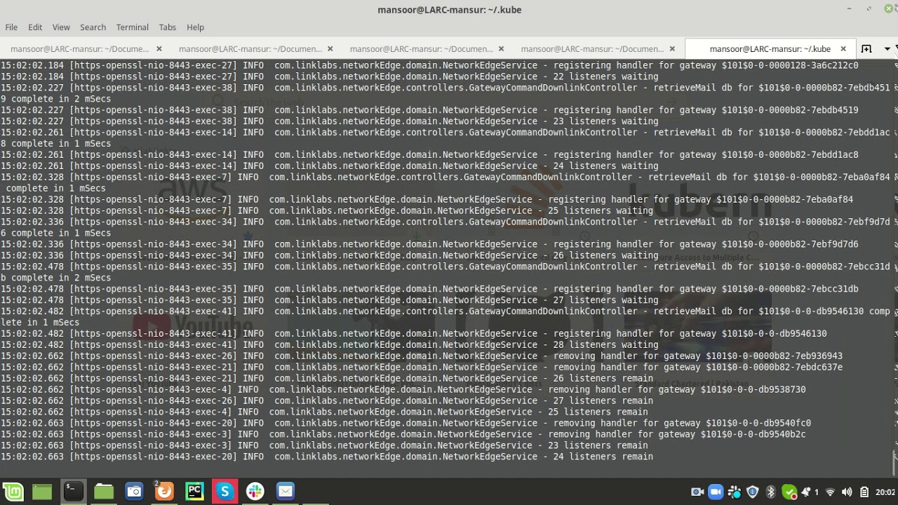Image resolution: width=898 pixels, height=505 pixels.
Task: Click the terminal vertical scrollbar thumb
Action: click(894, 463)
